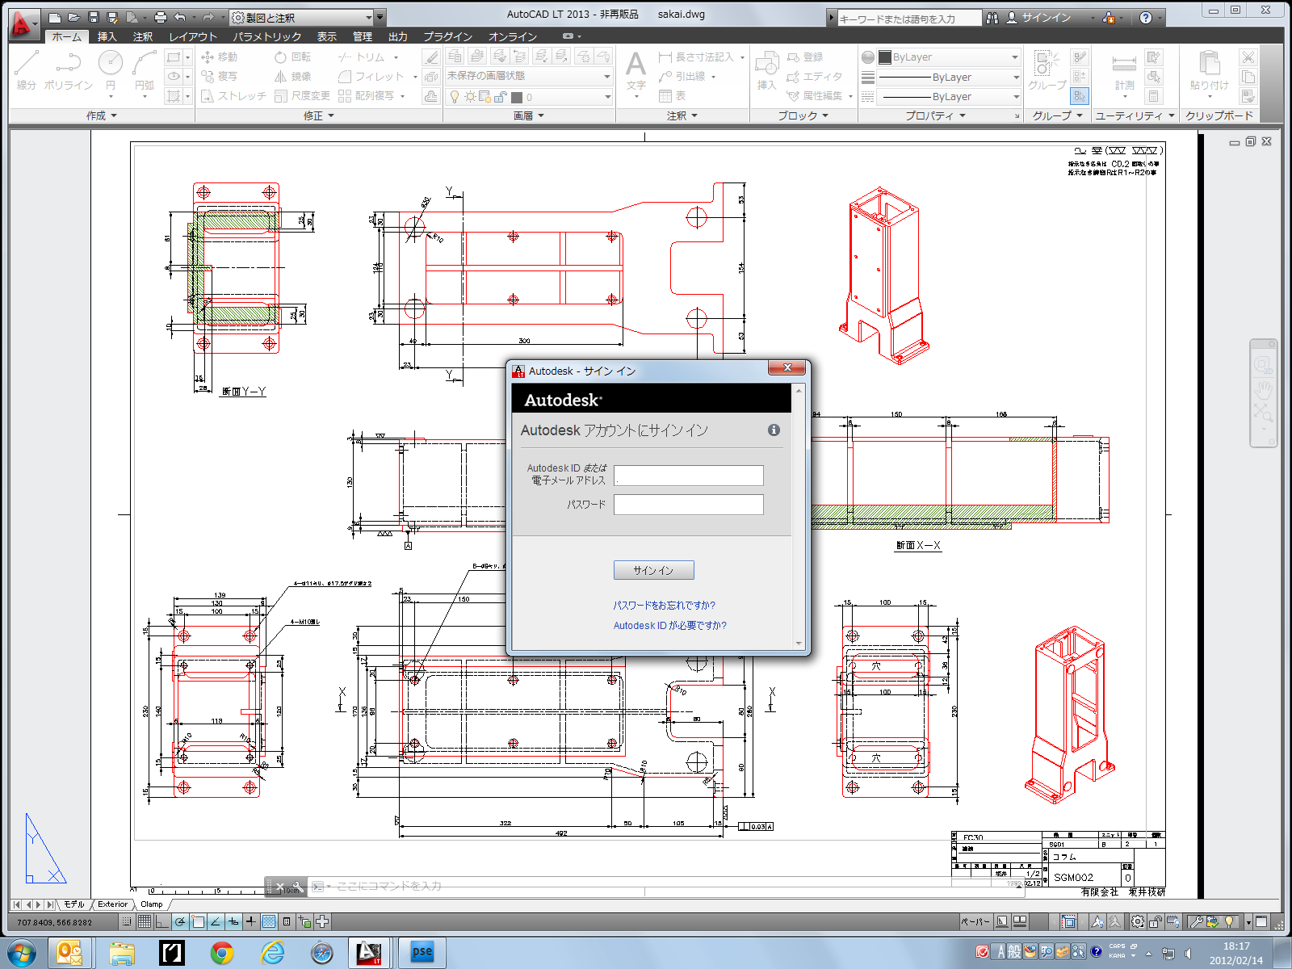Click the ペーパー space button in status bar
The height and width of the screenshot is (969, 1292).
pos(975,921)
